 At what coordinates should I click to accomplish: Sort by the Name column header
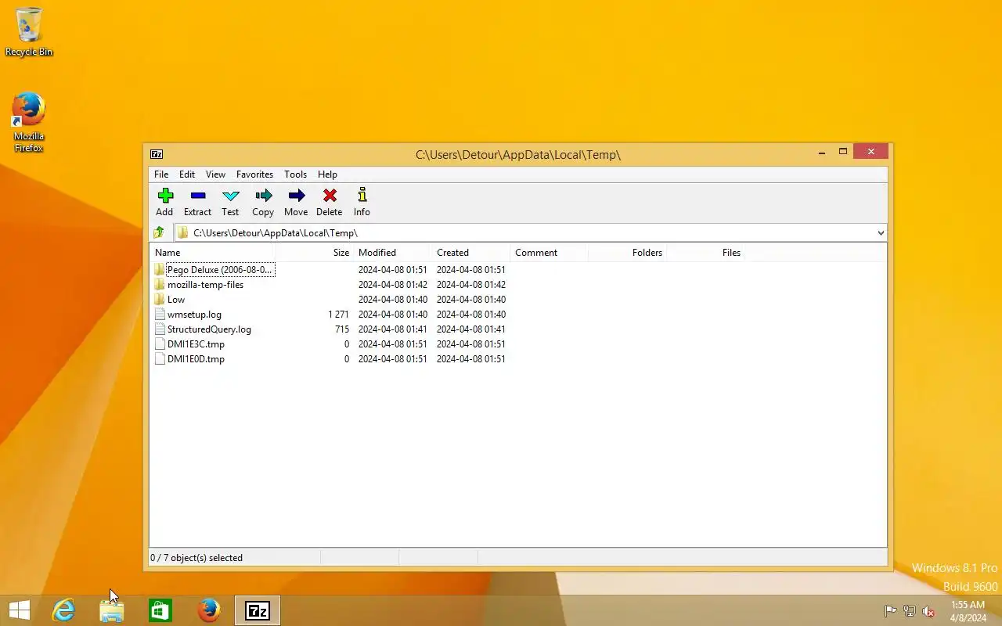coord(211,253)
